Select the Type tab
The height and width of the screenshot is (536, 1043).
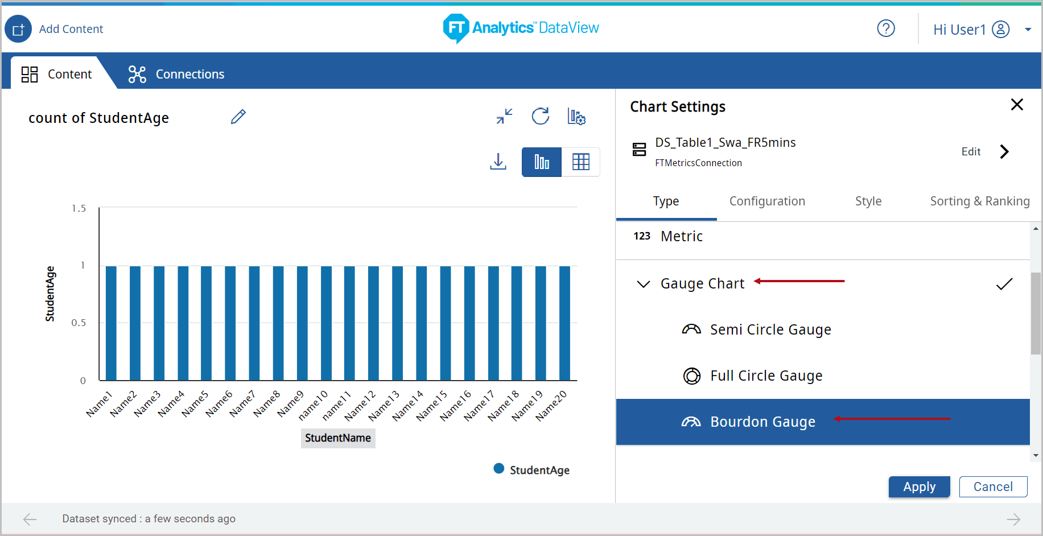pyautogui.click(x=666, y=201)
